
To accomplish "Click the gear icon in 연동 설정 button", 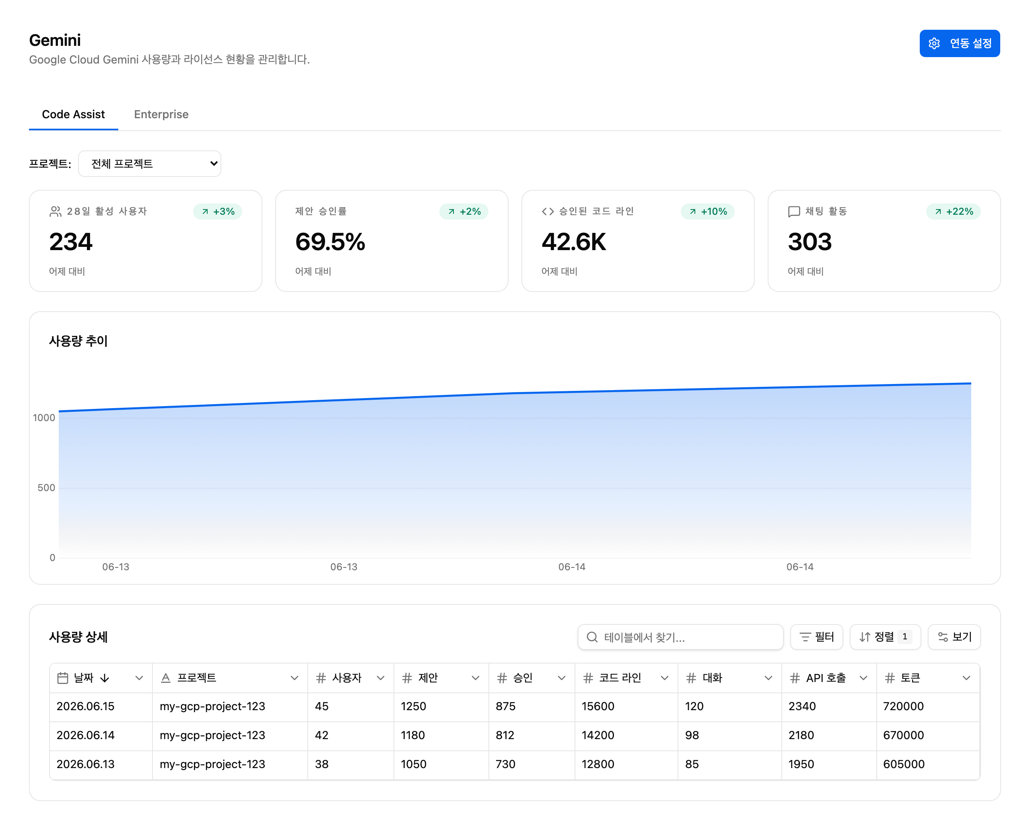I will (x=933, y=43).
